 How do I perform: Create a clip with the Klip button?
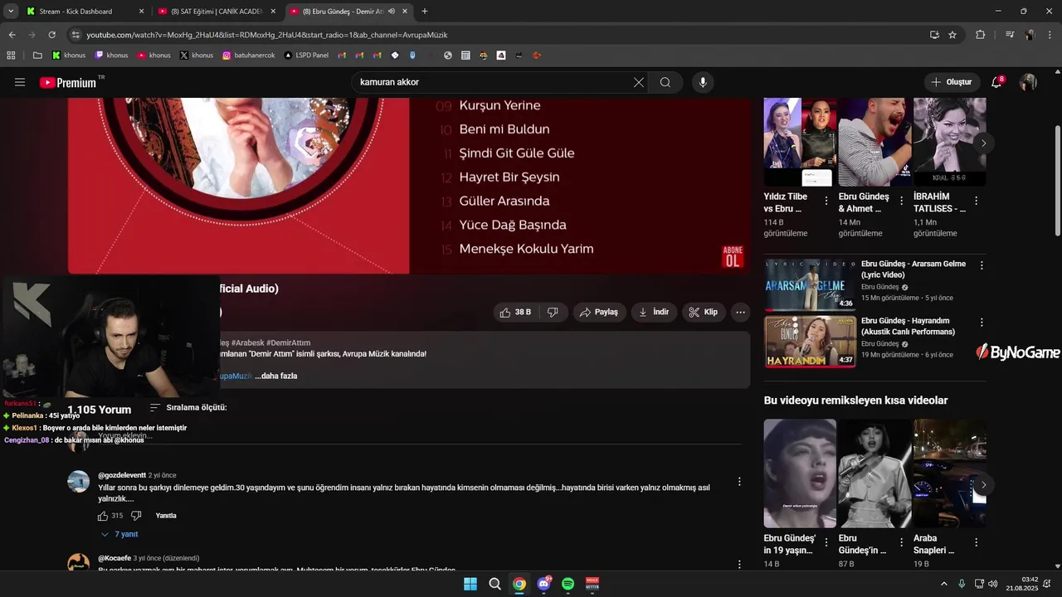point(704,312)
